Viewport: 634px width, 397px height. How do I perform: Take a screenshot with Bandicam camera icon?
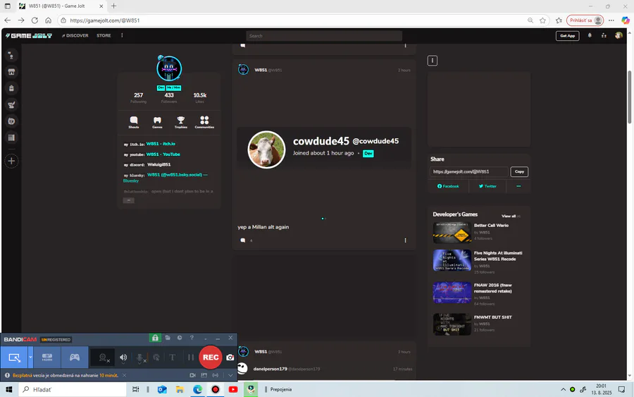coord(230,358)
